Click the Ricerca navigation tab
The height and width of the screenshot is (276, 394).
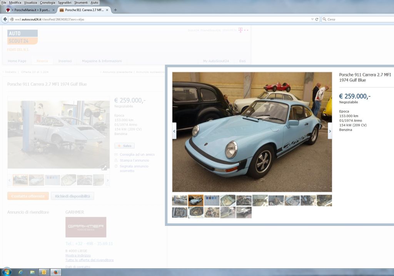click(42, 61)
